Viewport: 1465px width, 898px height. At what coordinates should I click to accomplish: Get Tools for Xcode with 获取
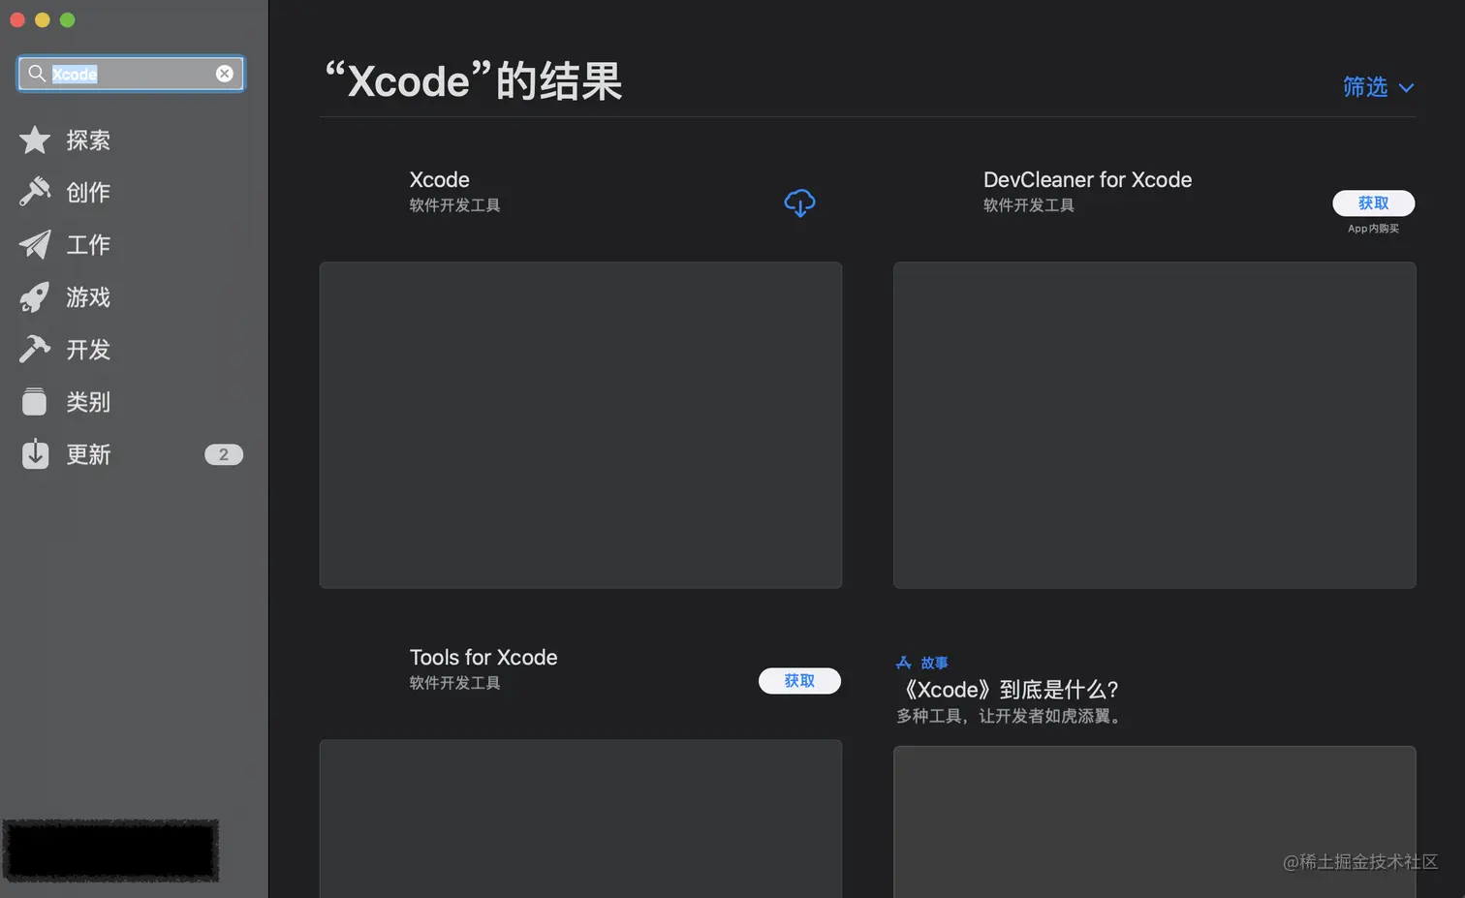pos(799,681)
